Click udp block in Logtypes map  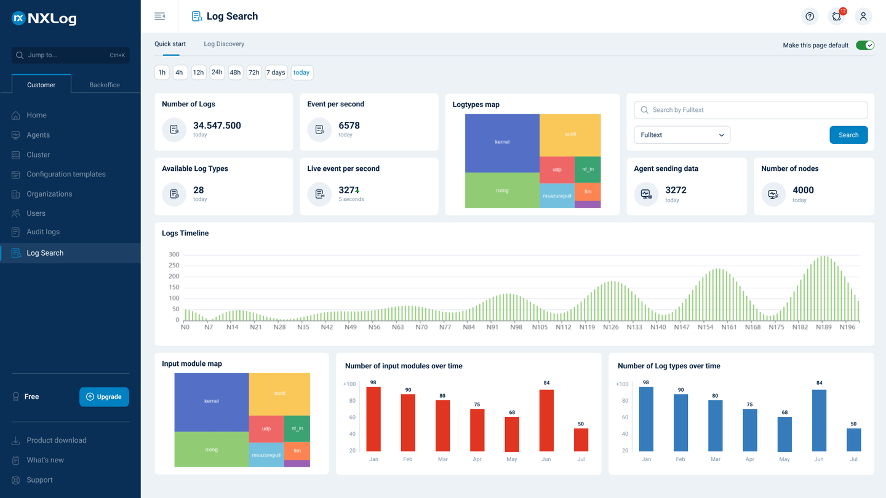click(x=557, y=170)
